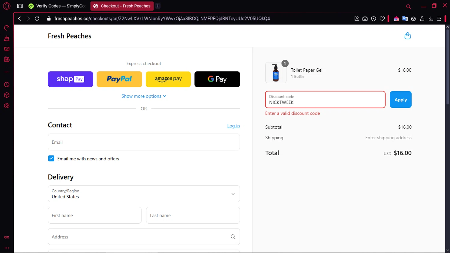This screenshot has height=253, width=450.
Task: Click the Fresh Peaches store name
Action: tap(70, 36)
